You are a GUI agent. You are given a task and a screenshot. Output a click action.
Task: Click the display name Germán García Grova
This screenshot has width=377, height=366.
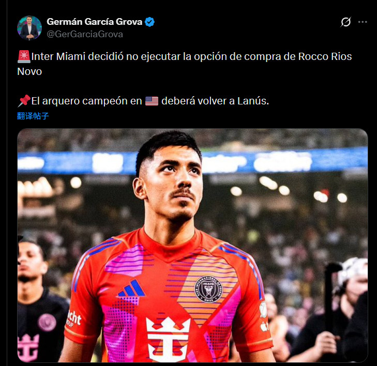pyautogui.click(x=95, y=22)
